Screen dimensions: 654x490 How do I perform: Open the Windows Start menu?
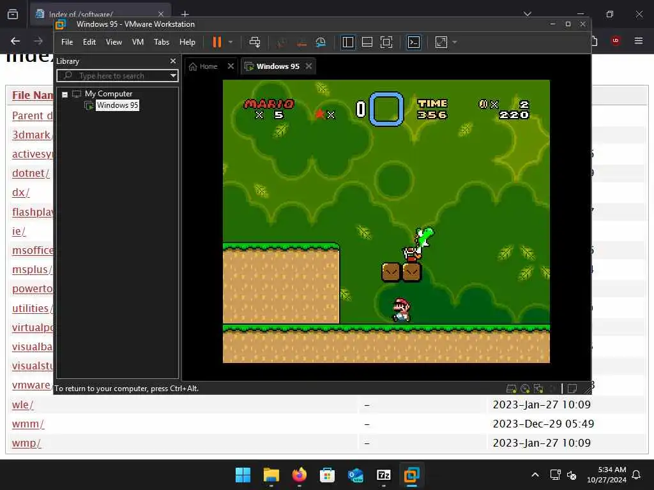[243, 475]
